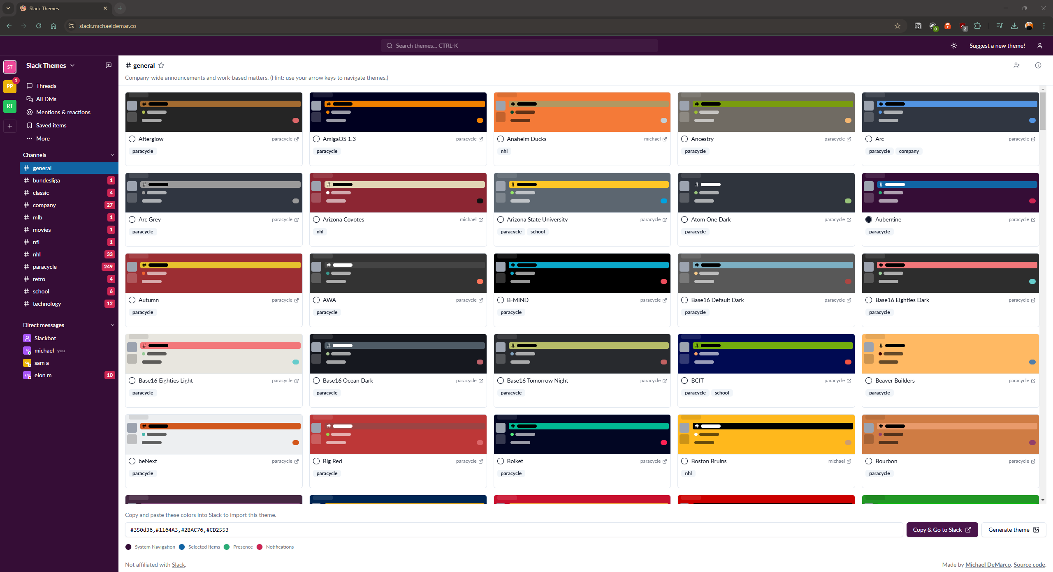Select the B-MIND theme radio button
Screen dimensions: 1053x572
[501, 300]
